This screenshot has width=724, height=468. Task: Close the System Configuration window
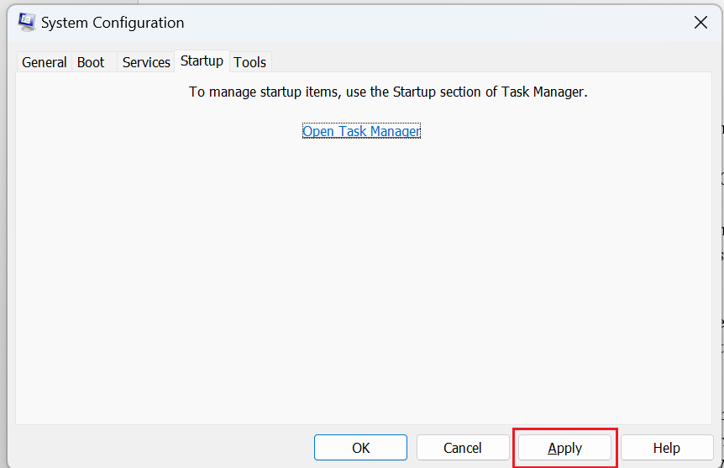[700, 22]
